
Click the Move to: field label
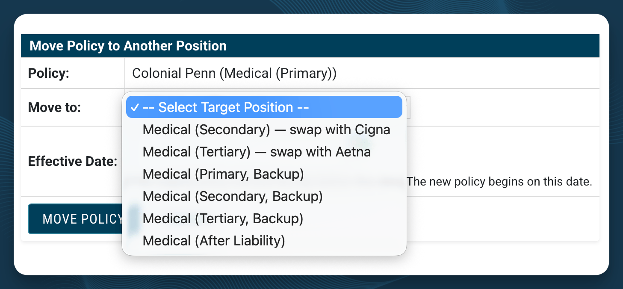(x=54, y=107)
